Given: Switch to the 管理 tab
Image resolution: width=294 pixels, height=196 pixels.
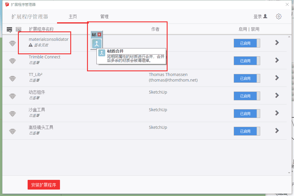Looking at the screenshot, I should tap(104, 17).
